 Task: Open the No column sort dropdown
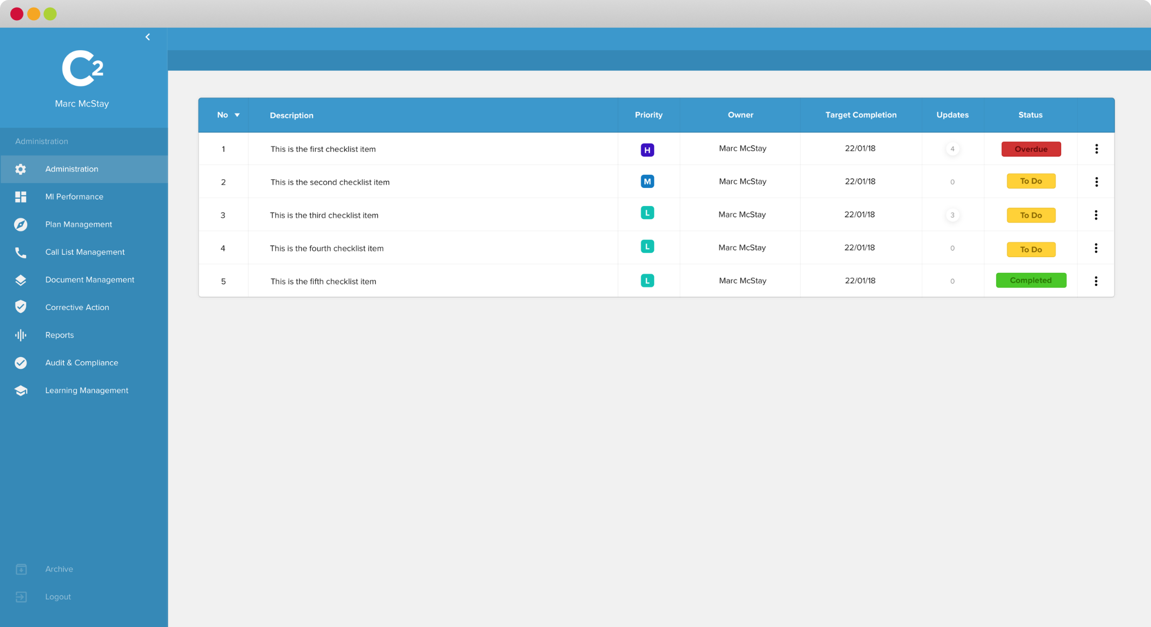pos(237,114)
